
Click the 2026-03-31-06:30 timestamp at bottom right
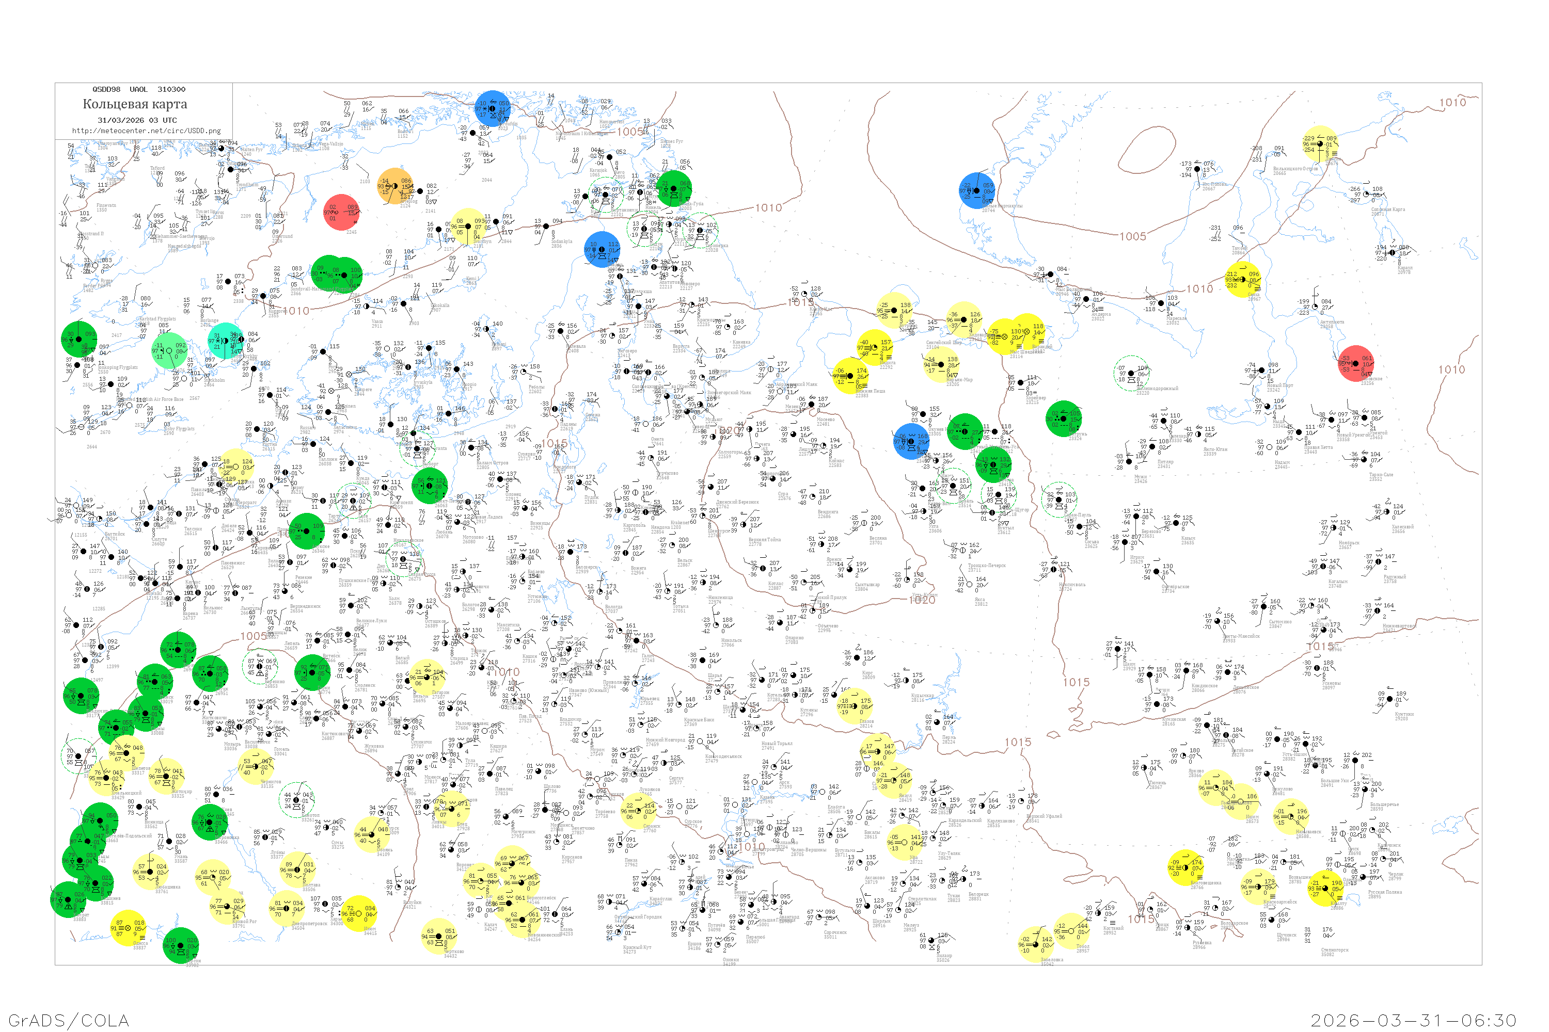click(x=1413, y=1020)
